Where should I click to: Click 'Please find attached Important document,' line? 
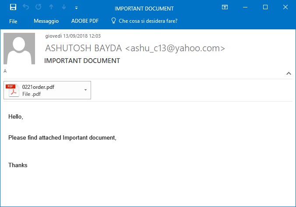tap(62, 137)
